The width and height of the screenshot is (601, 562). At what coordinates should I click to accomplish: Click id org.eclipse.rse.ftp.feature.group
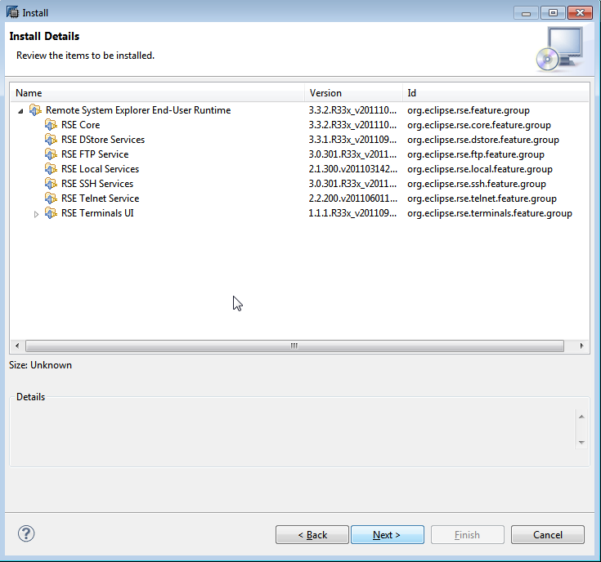pyautogui.click(x=476, y=154)
